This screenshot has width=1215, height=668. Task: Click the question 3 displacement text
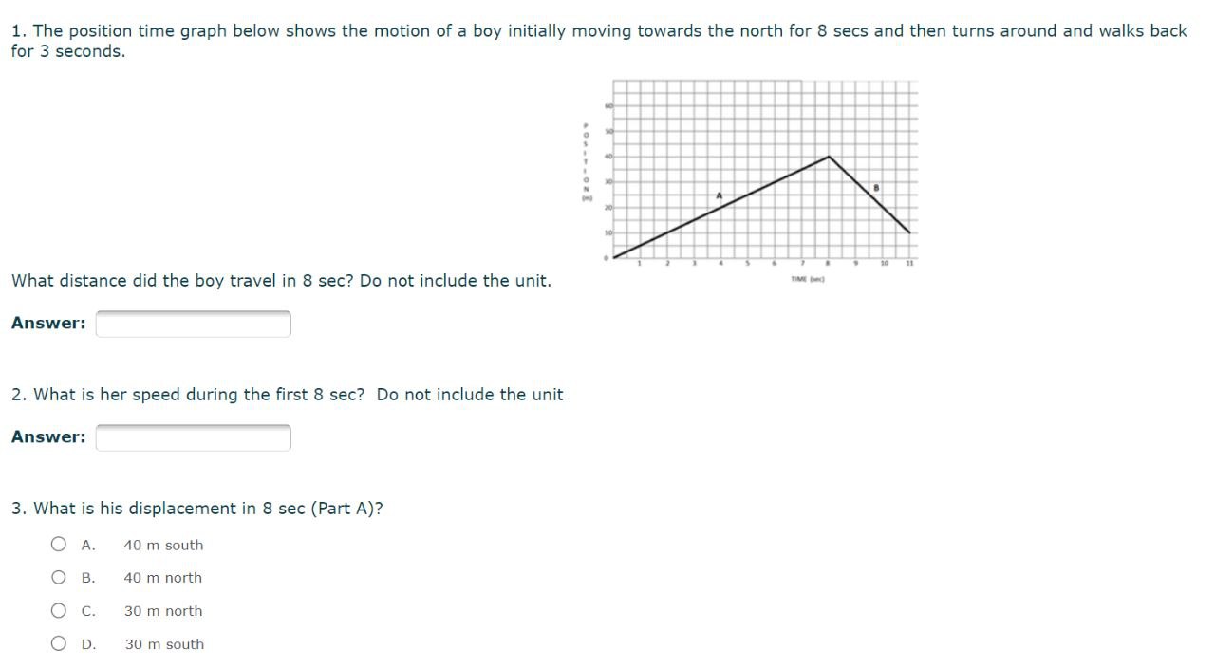pyautogui.click(x=196, y=508)
